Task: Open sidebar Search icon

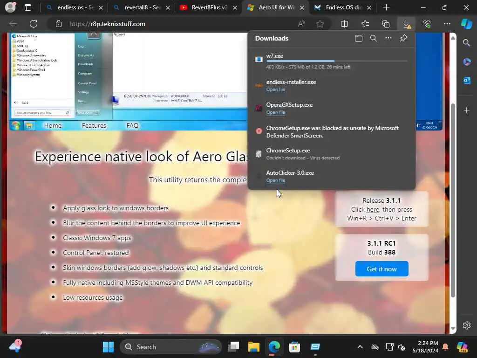Action: coord(467,42)
